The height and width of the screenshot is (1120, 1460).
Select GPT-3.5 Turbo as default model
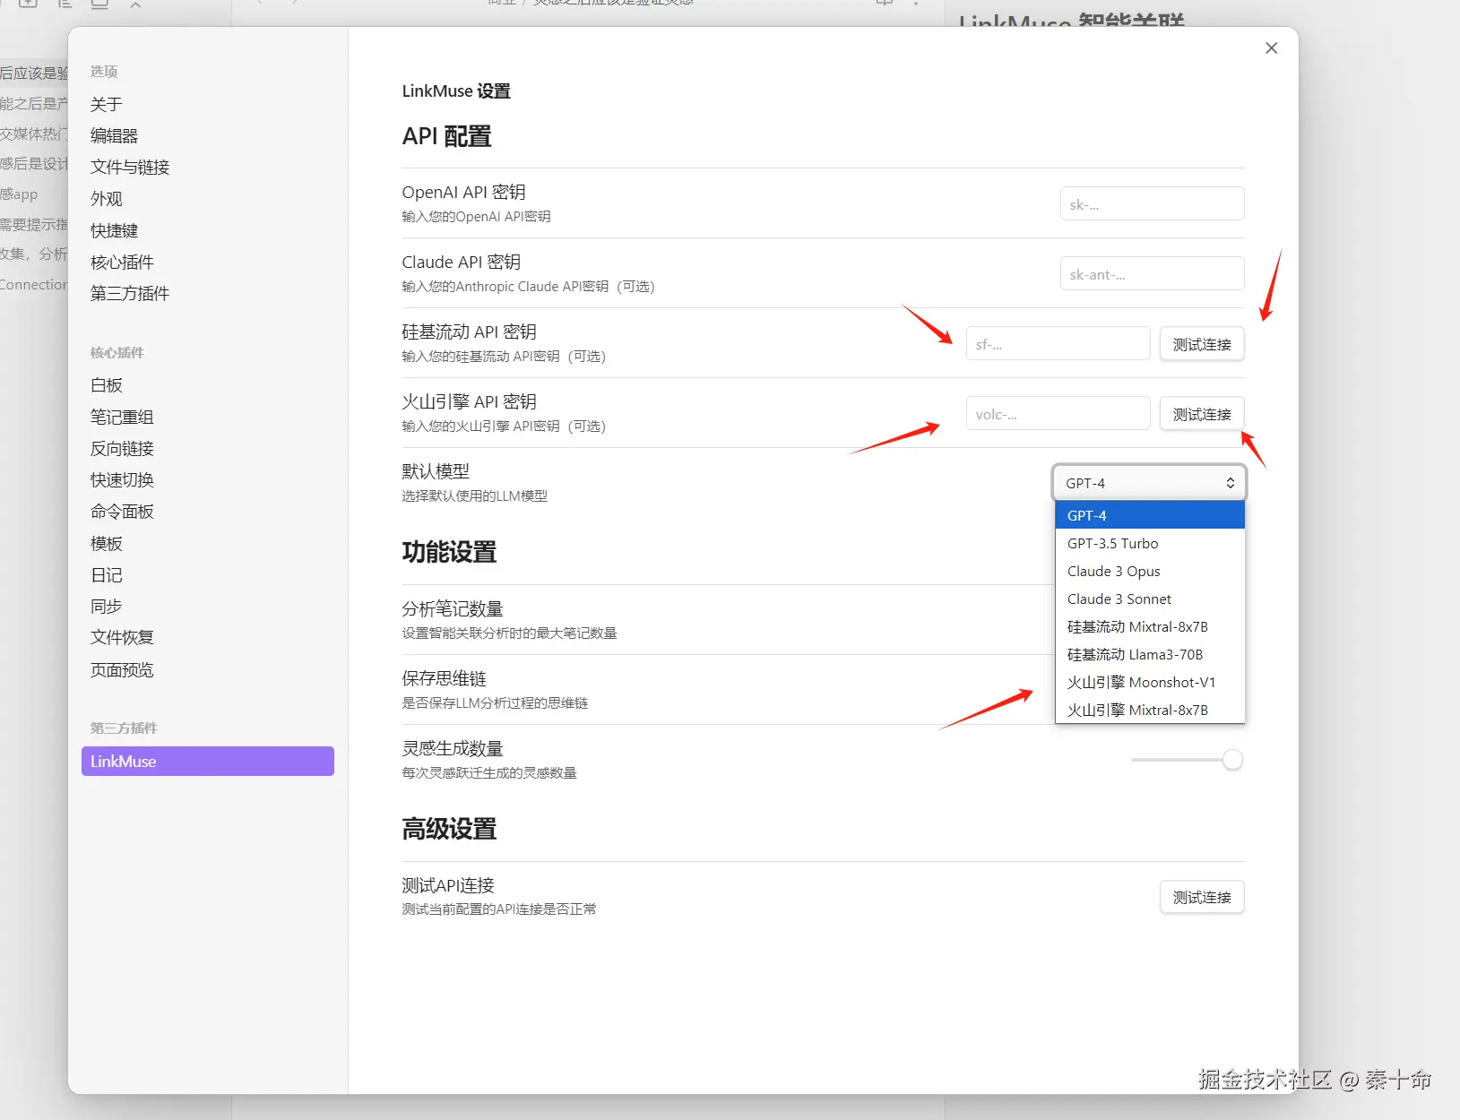point(1150,543)
